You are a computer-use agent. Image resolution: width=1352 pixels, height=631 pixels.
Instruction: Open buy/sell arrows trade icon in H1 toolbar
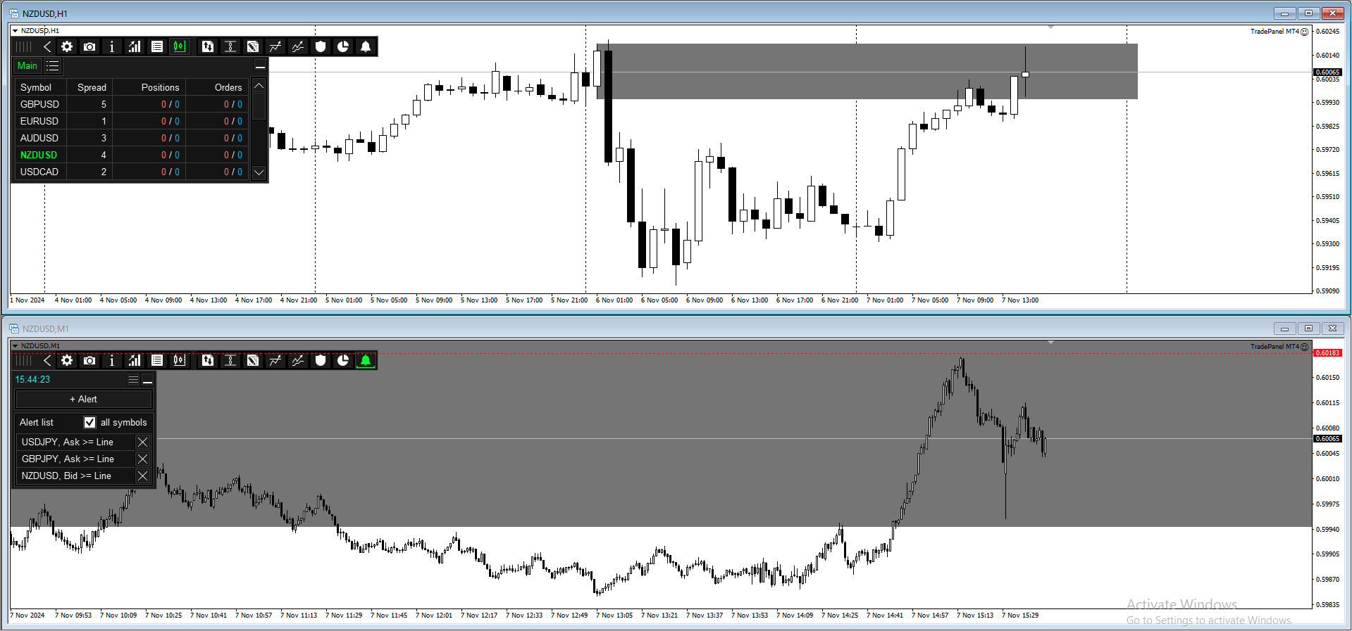[208, 46]
